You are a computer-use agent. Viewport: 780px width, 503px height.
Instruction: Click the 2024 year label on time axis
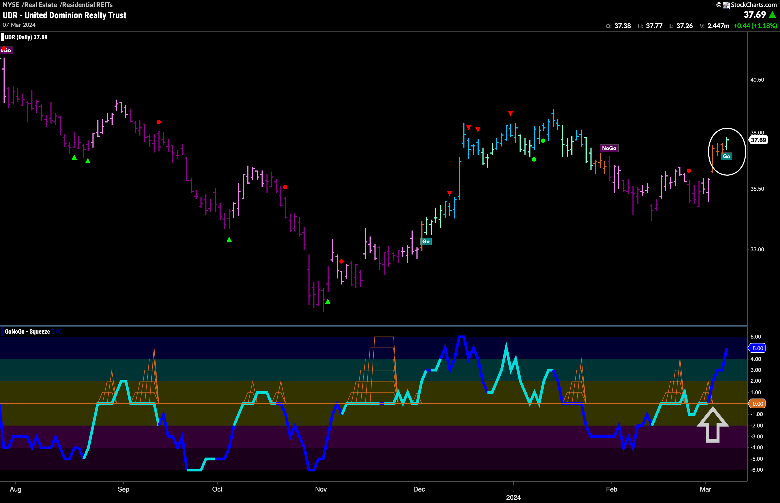[x=513, y=498]
